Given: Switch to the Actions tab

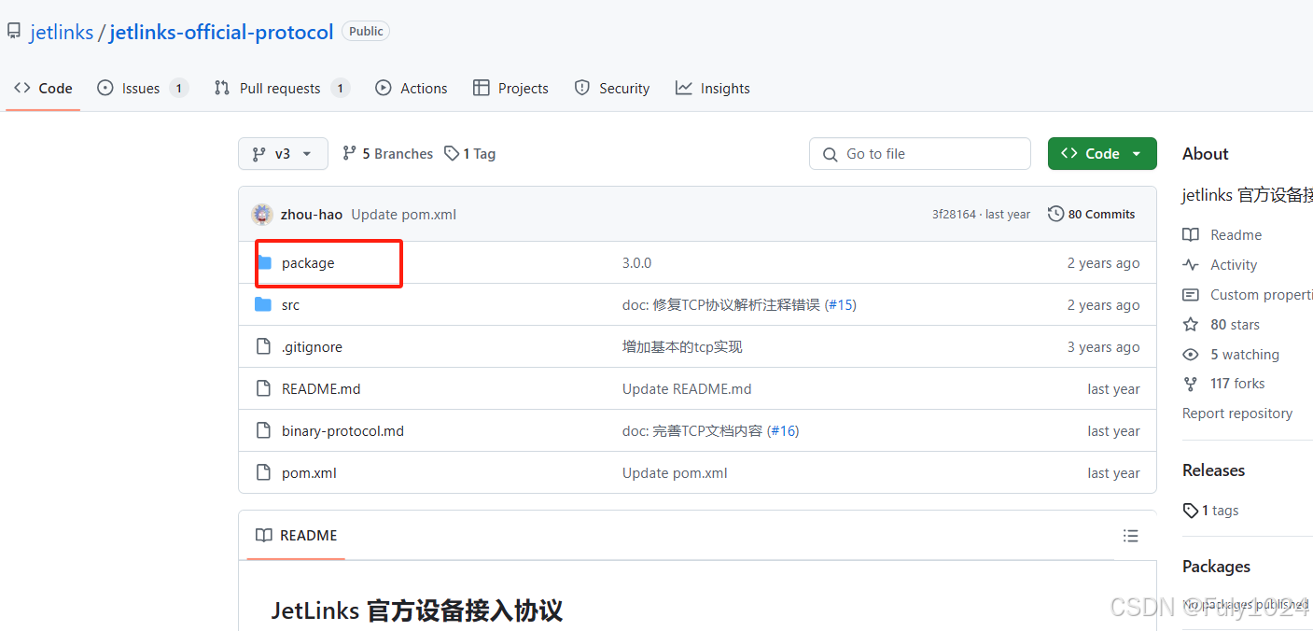Looking at the screenshot, I should pyautogui.click(x=411, y=88).
